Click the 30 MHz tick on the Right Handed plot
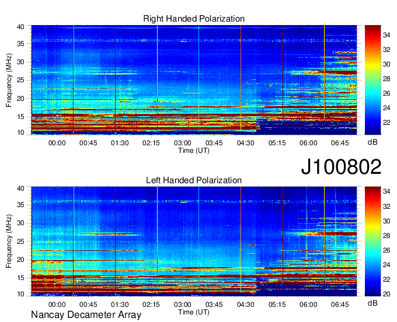 coord(20,62)
